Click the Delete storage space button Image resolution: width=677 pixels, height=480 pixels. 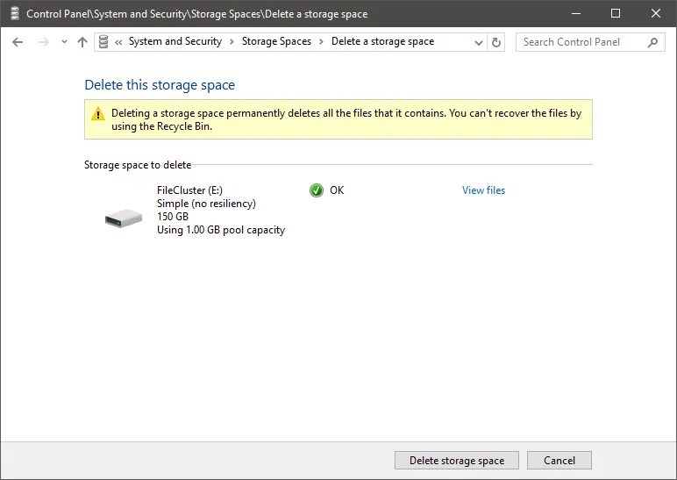[x=457, y=461]
